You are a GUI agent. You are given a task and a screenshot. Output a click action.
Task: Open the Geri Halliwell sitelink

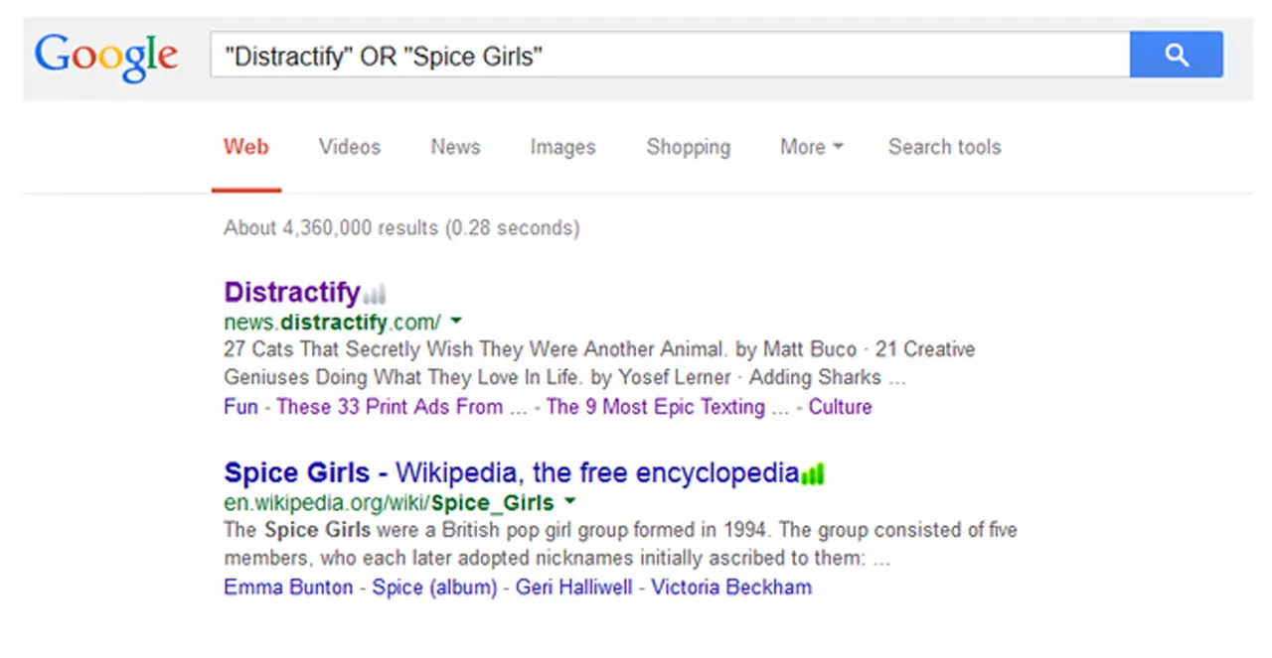coord(574,588)
